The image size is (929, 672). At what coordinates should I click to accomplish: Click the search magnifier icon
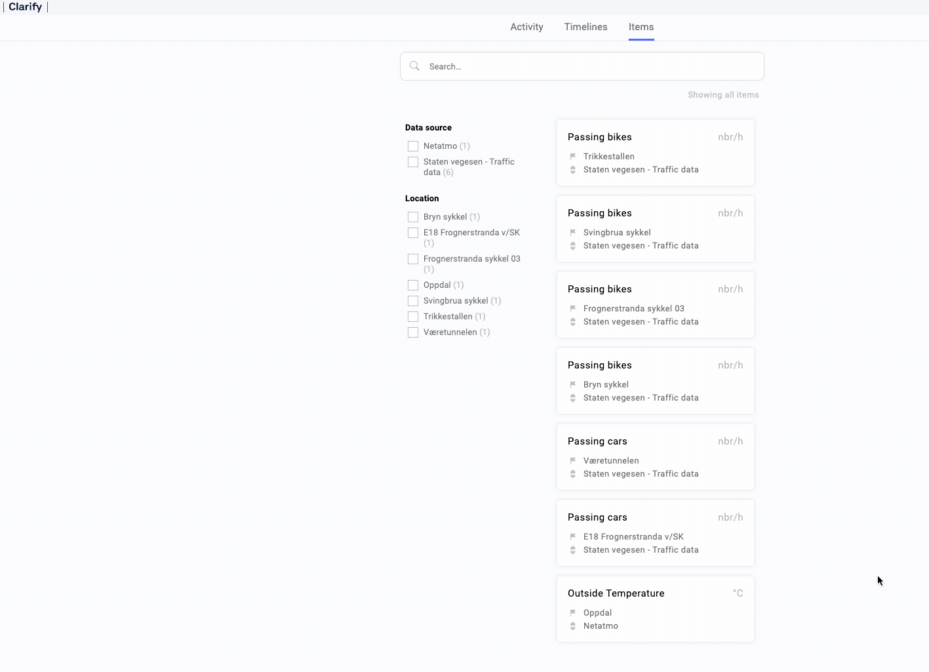point(414,66)
